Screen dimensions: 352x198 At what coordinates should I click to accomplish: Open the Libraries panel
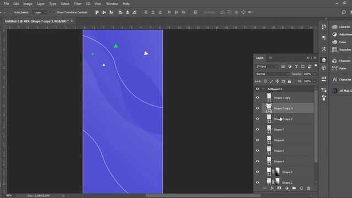342,27
